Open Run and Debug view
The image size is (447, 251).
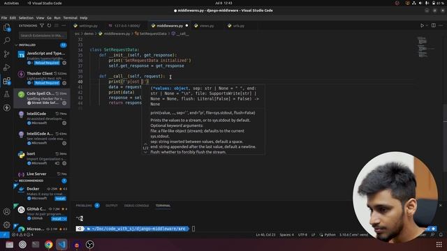[6, 68]
